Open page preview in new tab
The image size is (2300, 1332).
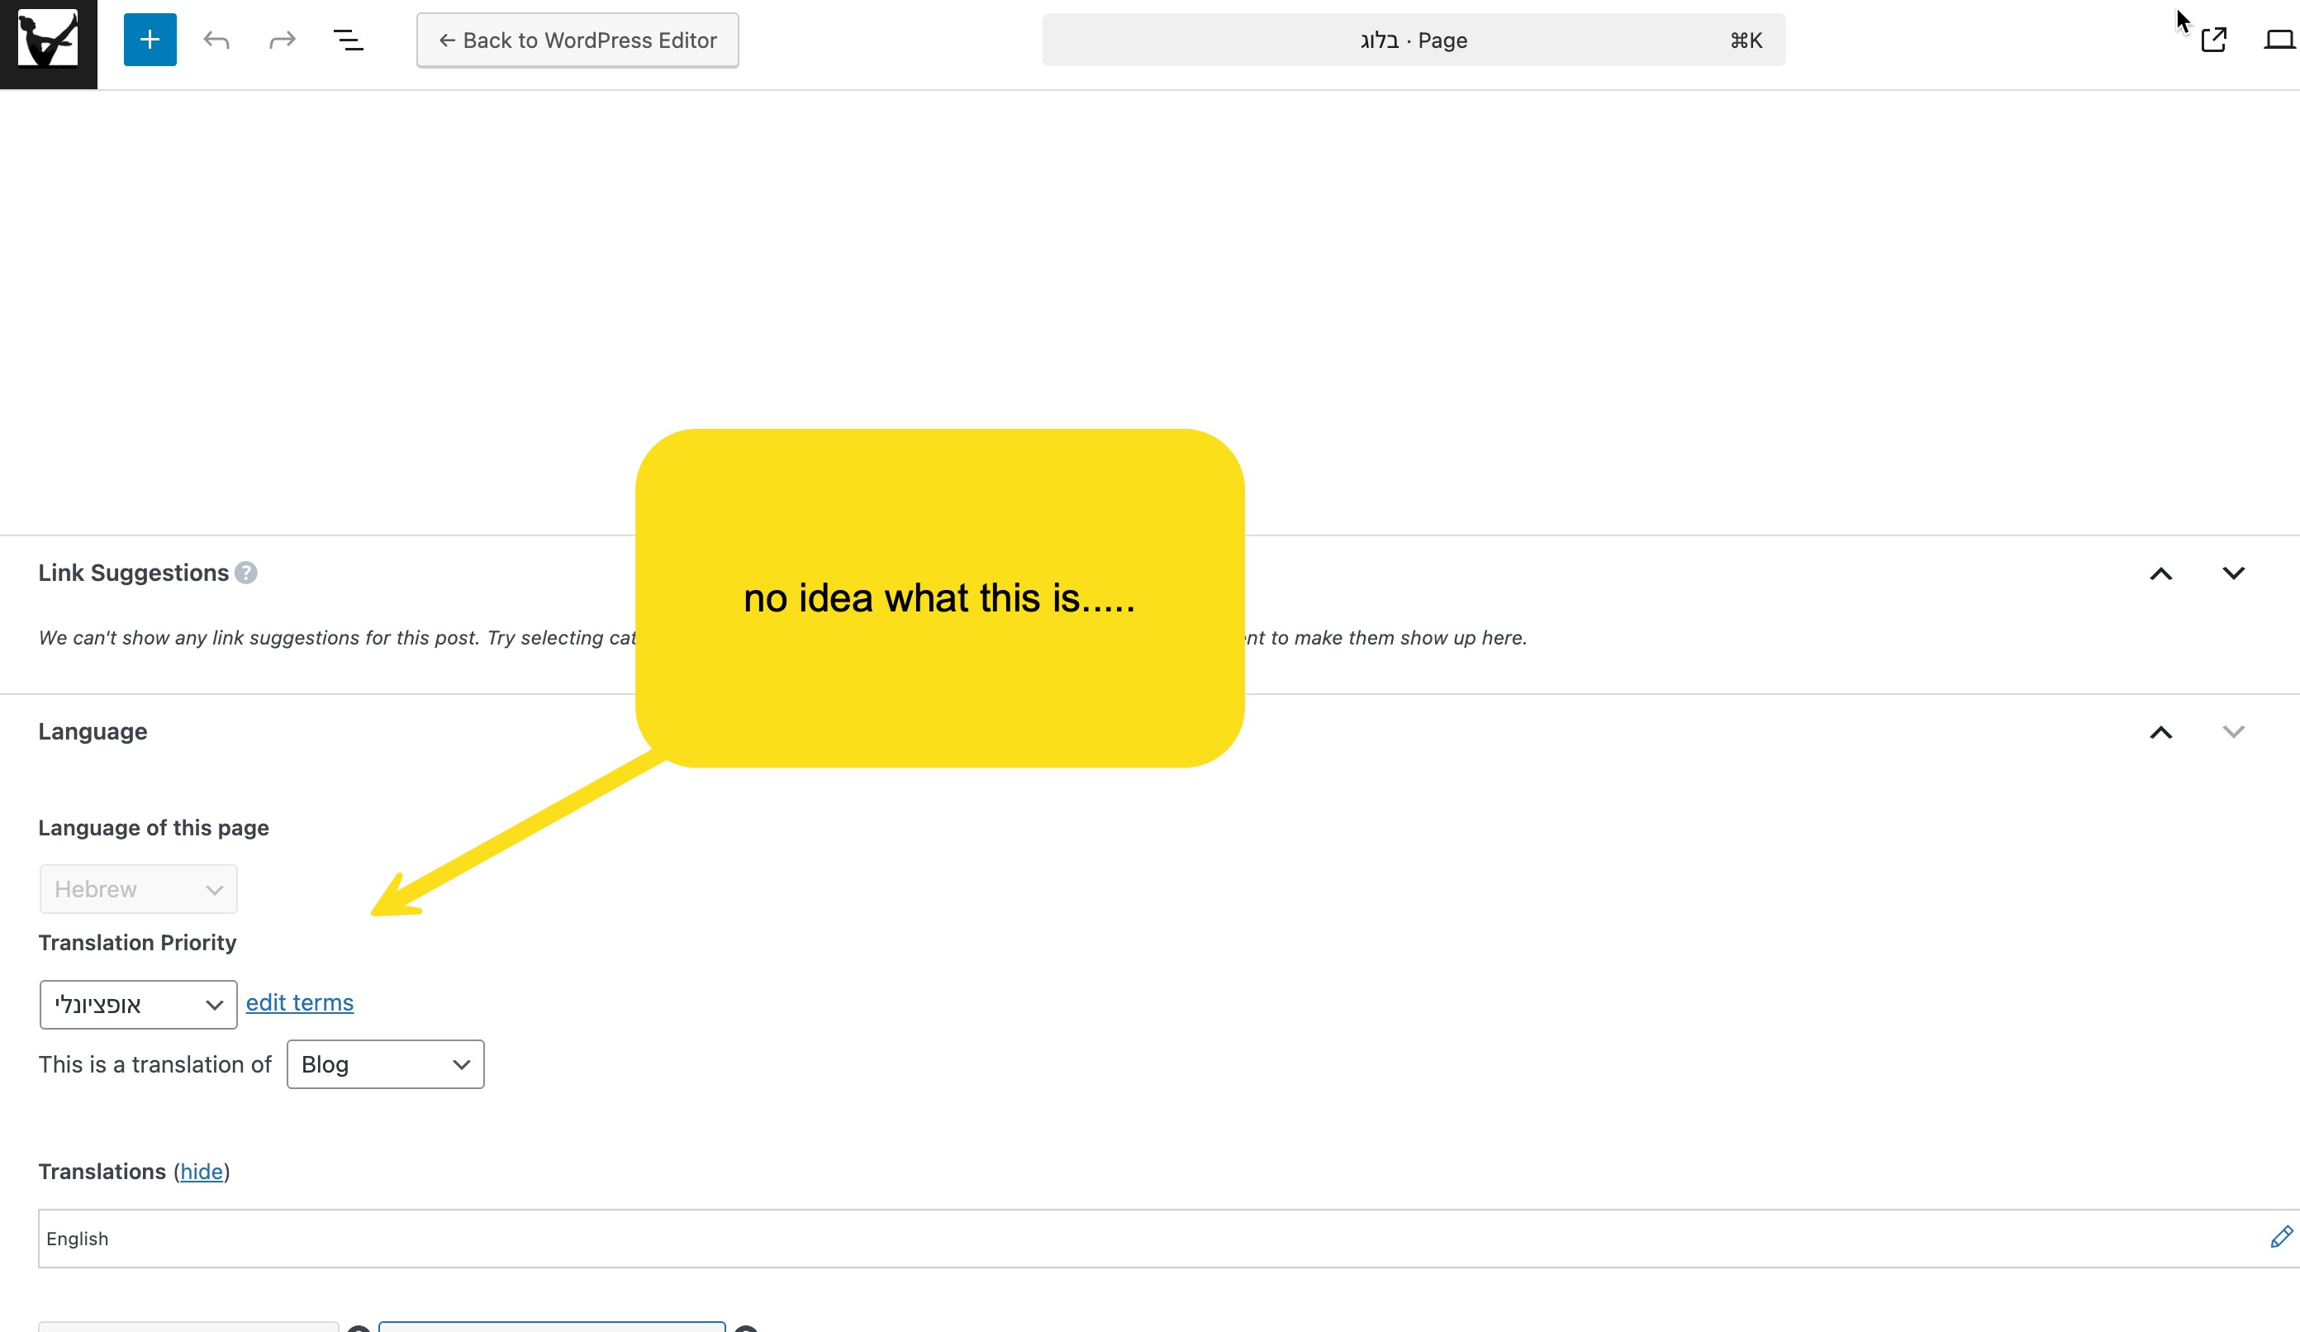(x=2213, y=40)
